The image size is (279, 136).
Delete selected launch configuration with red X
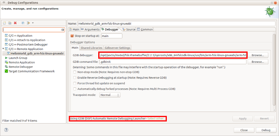click(x=15, y=23)
